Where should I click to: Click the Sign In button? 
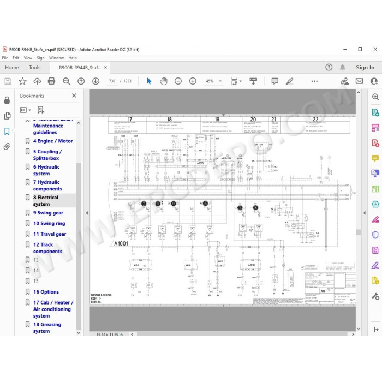(x=365, y=68)
